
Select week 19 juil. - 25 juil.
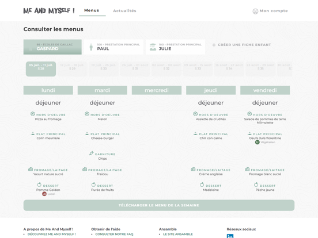pos(104,69)
